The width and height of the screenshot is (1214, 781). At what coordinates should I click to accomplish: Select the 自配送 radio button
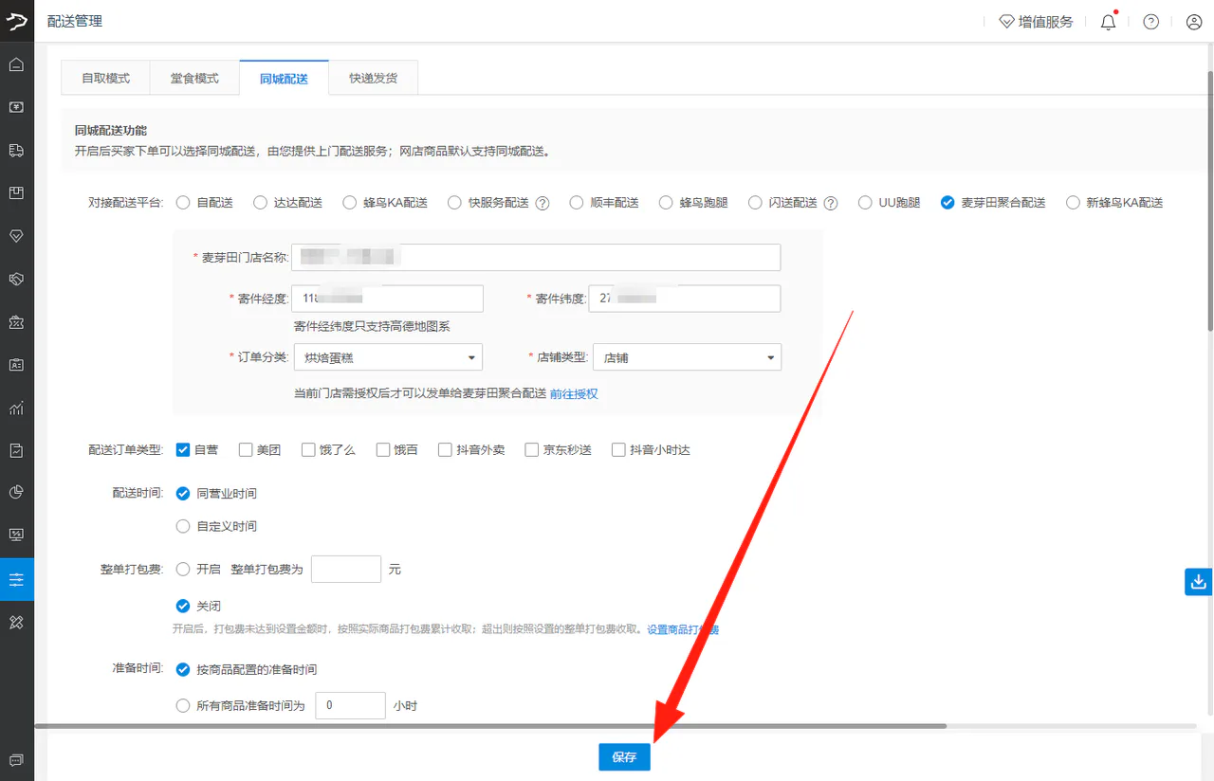coord(183,203)
